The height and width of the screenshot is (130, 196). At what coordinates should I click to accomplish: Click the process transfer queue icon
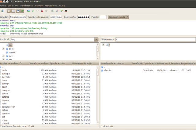click(33, 11)
